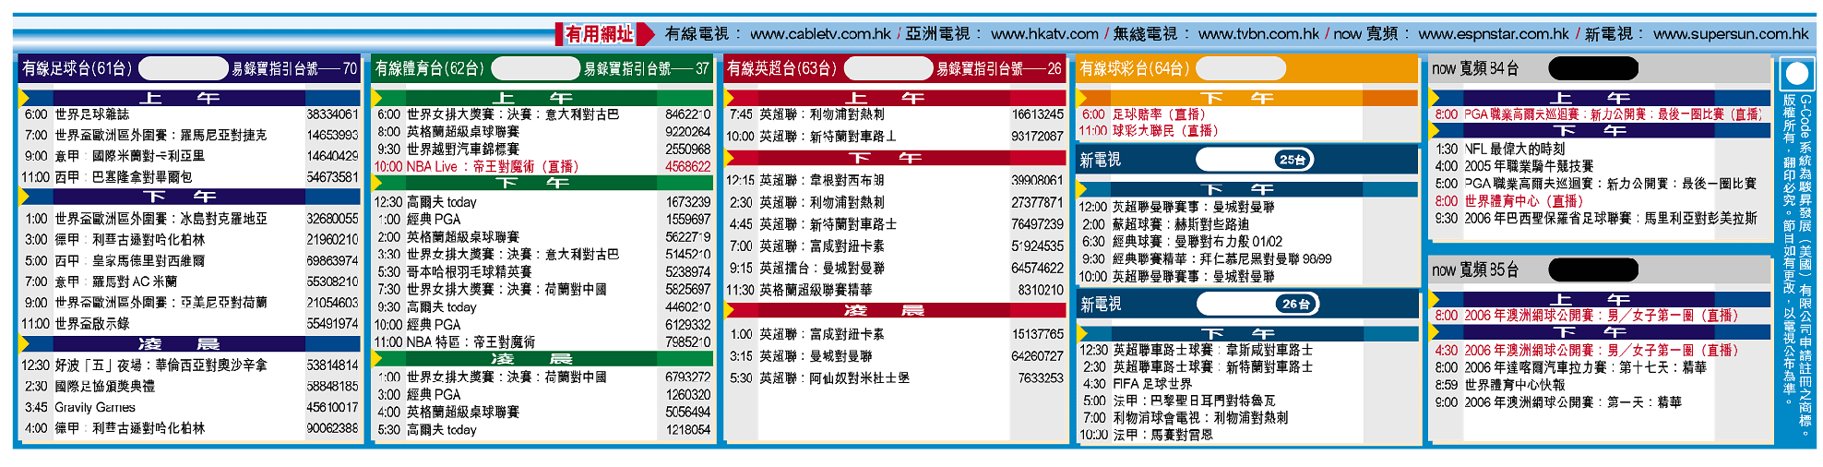
Task: Open the www.cabletv.com.hk link
Action: pyautogui.click(x=820, y=34)
